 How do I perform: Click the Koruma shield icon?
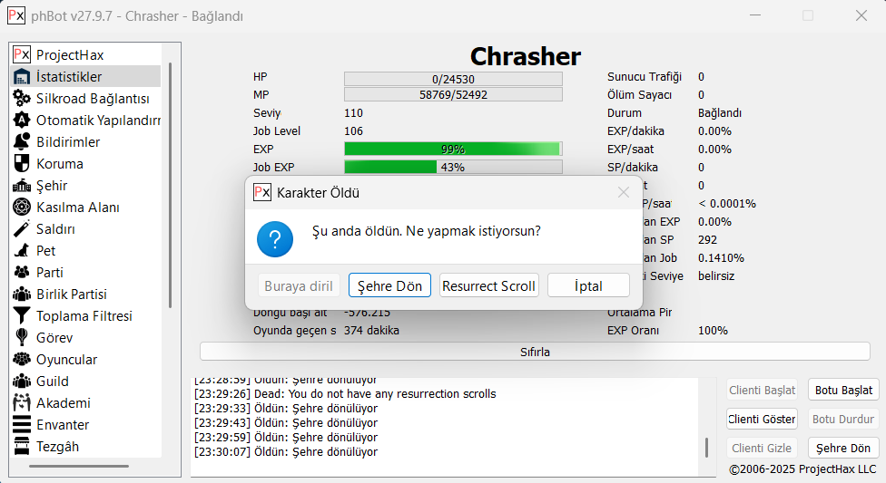22,164
